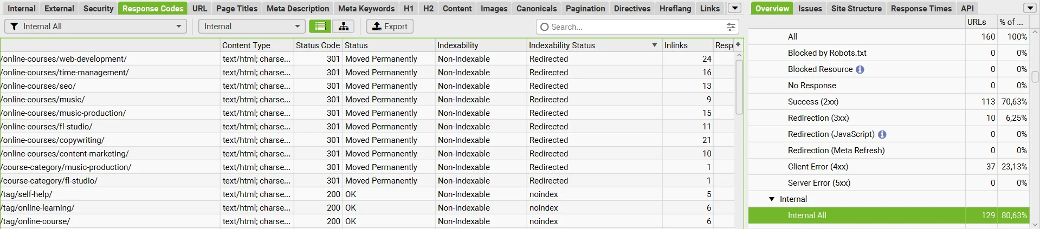Select Server Error (5xx) in overview

889,183
